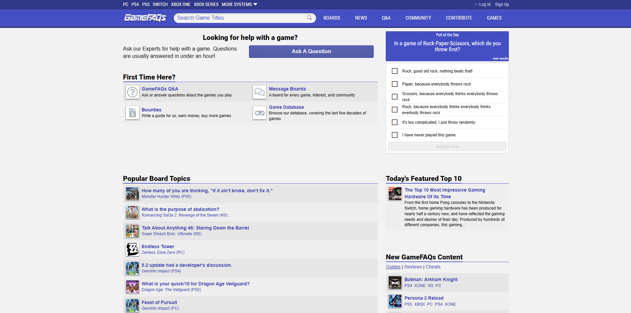
Task: Click the Ask A Question button
Action: coord(311,52)
